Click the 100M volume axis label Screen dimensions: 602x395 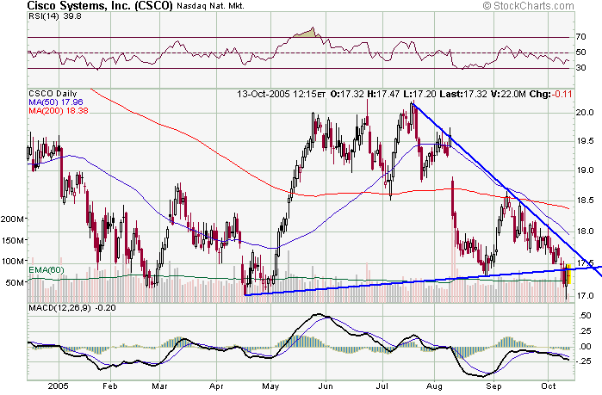pos(14,261)
